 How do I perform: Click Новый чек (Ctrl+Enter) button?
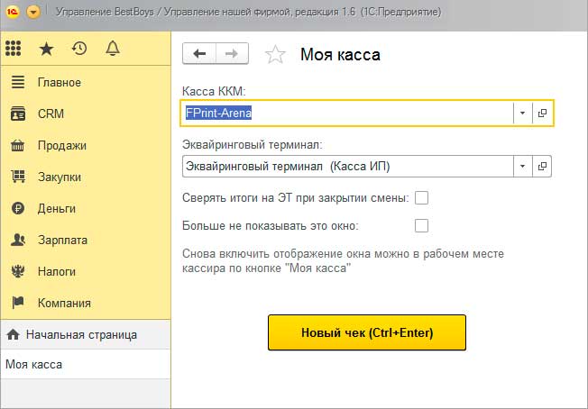point(367,332)
